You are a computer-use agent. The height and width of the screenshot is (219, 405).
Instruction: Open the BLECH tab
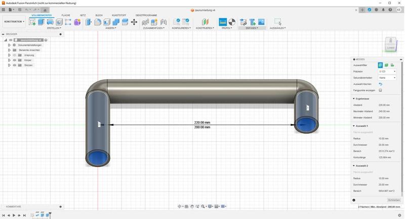point(99,15)
